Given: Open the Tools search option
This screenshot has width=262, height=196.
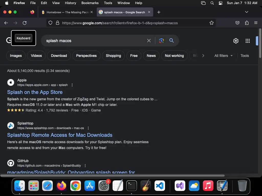Looking at the screenshot, I should (245, 56).
